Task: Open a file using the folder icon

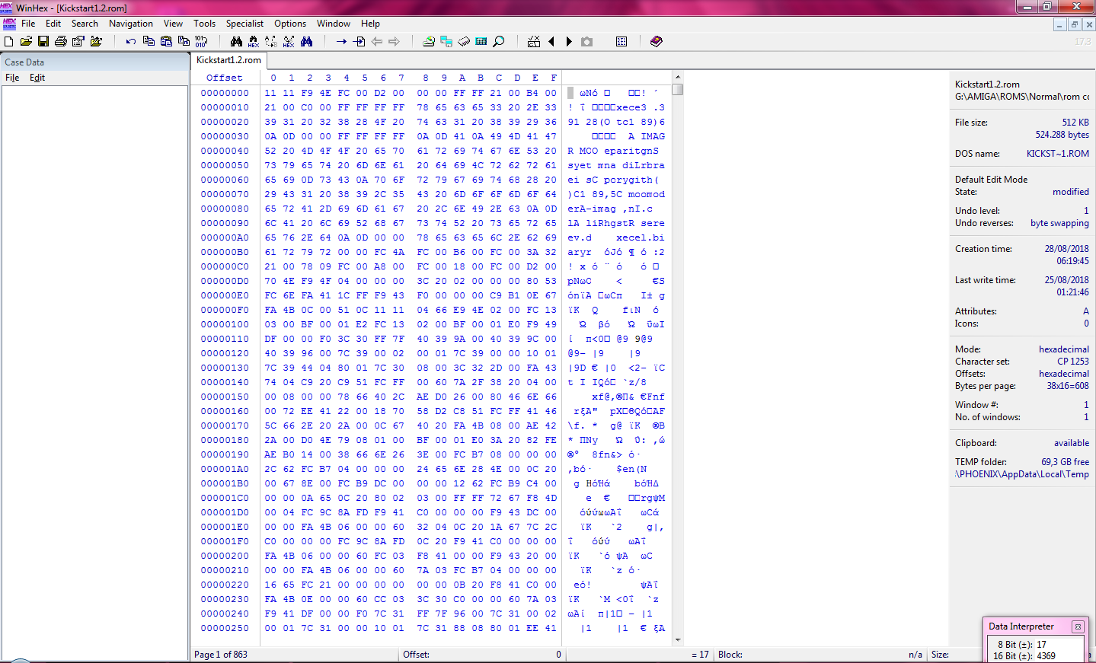Action: (x=26, y=41)
